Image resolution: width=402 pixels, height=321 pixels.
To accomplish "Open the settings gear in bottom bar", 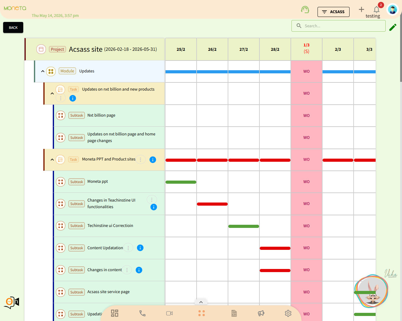I will 288,313.
